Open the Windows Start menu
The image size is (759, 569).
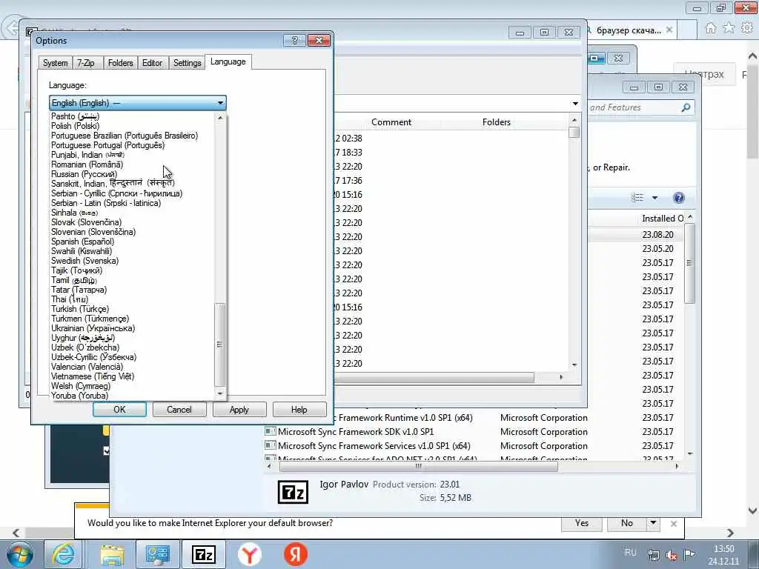[x=19, y=554]
